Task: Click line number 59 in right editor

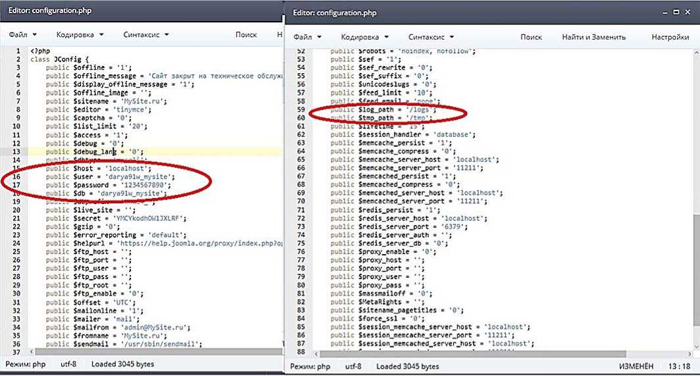Action: pos(301,109)
